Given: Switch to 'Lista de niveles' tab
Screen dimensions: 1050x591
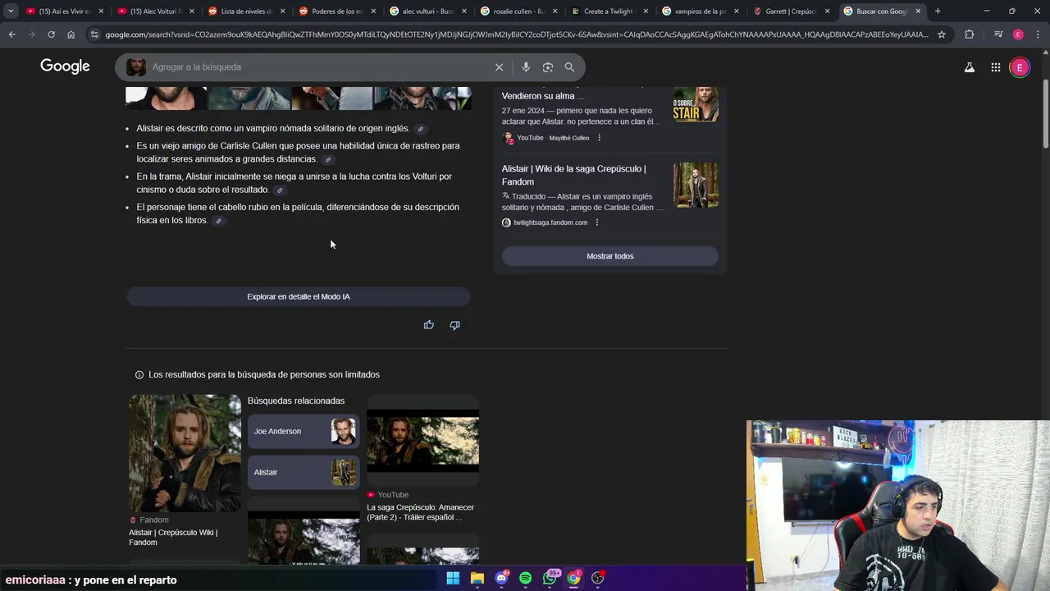Looking at the screenshot, I should (246, 11).
